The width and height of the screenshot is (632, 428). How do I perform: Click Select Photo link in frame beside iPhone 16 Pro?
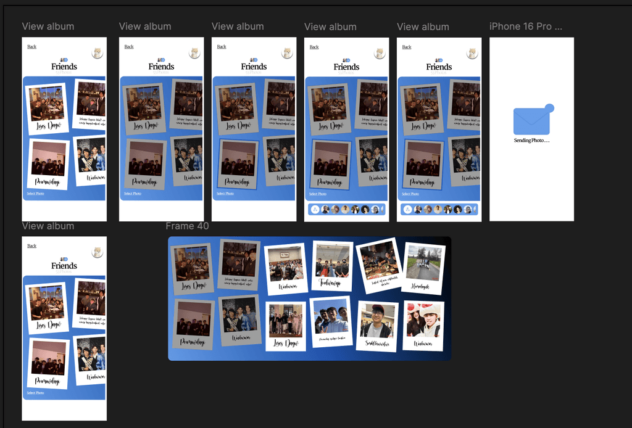[410, 194]
